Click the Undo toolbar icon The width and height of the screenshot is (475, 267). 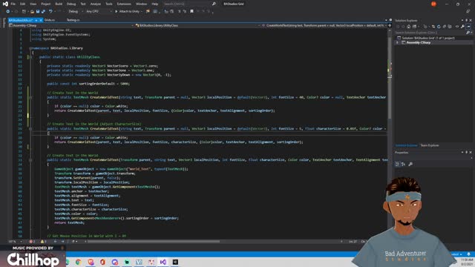pos(50,12)
